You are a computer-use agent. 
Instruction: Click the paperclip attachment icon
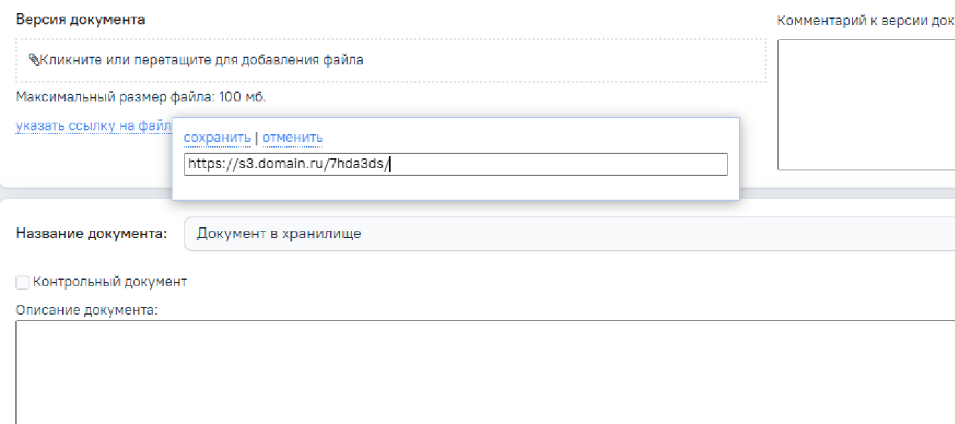(33, 60)
